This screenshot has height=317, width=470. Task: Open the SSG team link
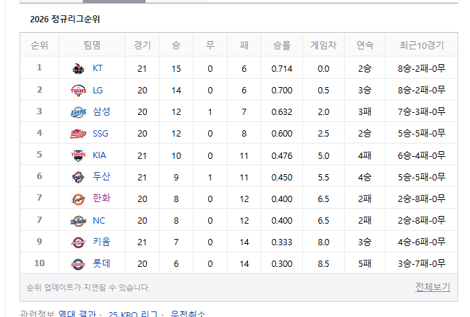(x=100, y=134)
